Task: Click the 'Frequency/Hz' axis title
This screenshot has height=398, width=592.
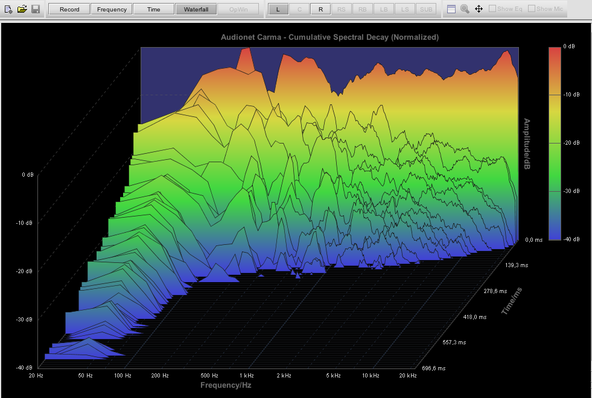Action: (x=226, y=385)
